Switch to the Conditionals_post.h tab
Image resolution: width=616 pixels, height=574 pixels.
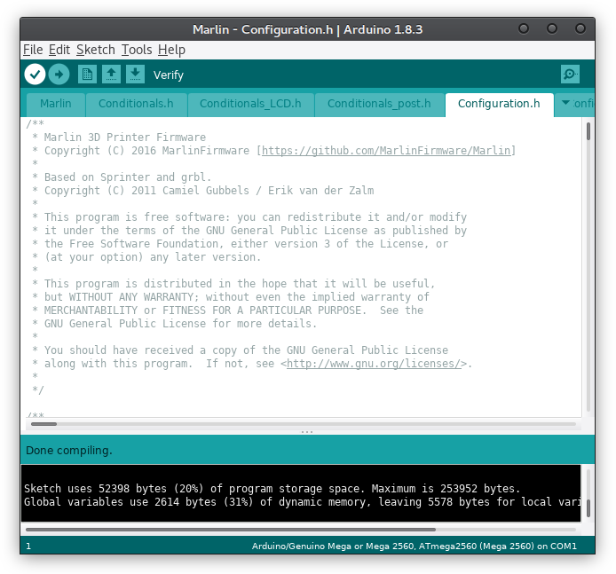(379, 104)
